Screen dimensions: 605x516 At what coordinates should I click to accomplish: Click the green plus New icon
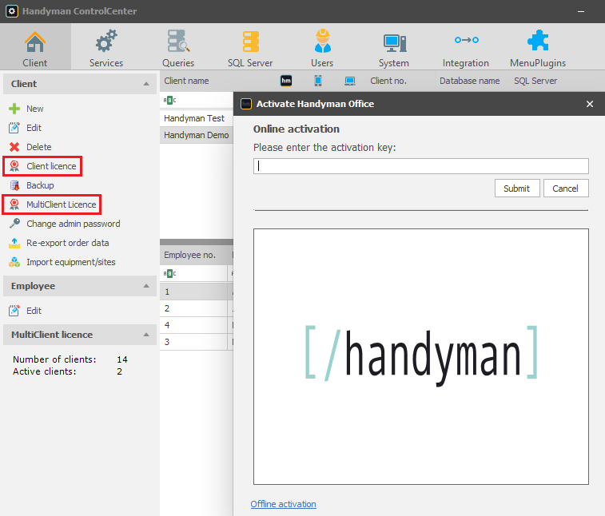pyautogui.click(x=14, y=109)
